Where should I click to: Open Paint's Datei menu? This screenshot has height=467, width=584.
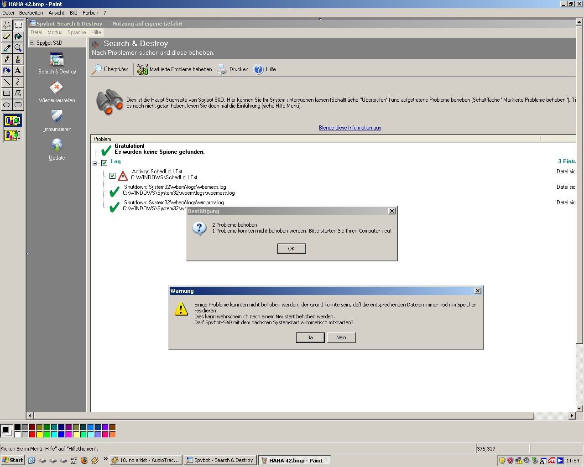click(x=8, y=13)
